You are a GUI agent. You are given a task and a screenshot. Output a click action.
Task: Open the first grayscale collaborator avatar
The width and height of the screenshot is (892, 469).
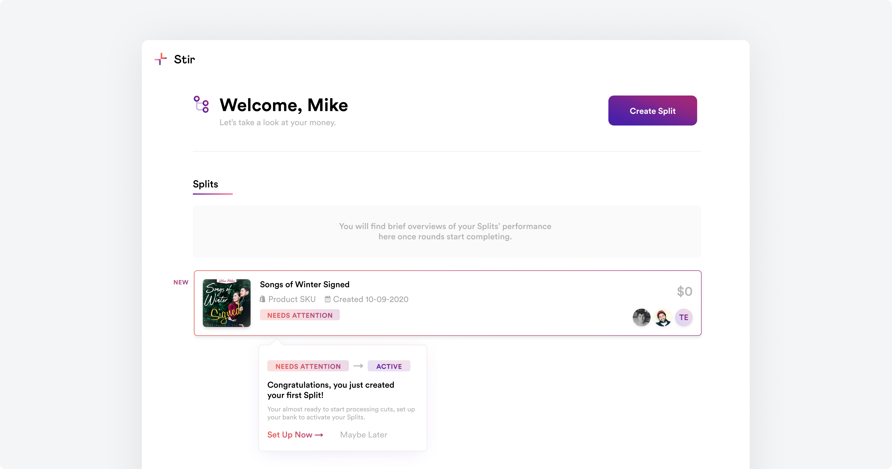click(641, 317)
